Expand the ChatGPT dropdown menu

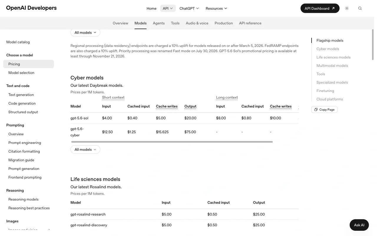pyautogui.click(x=189, y=8)
